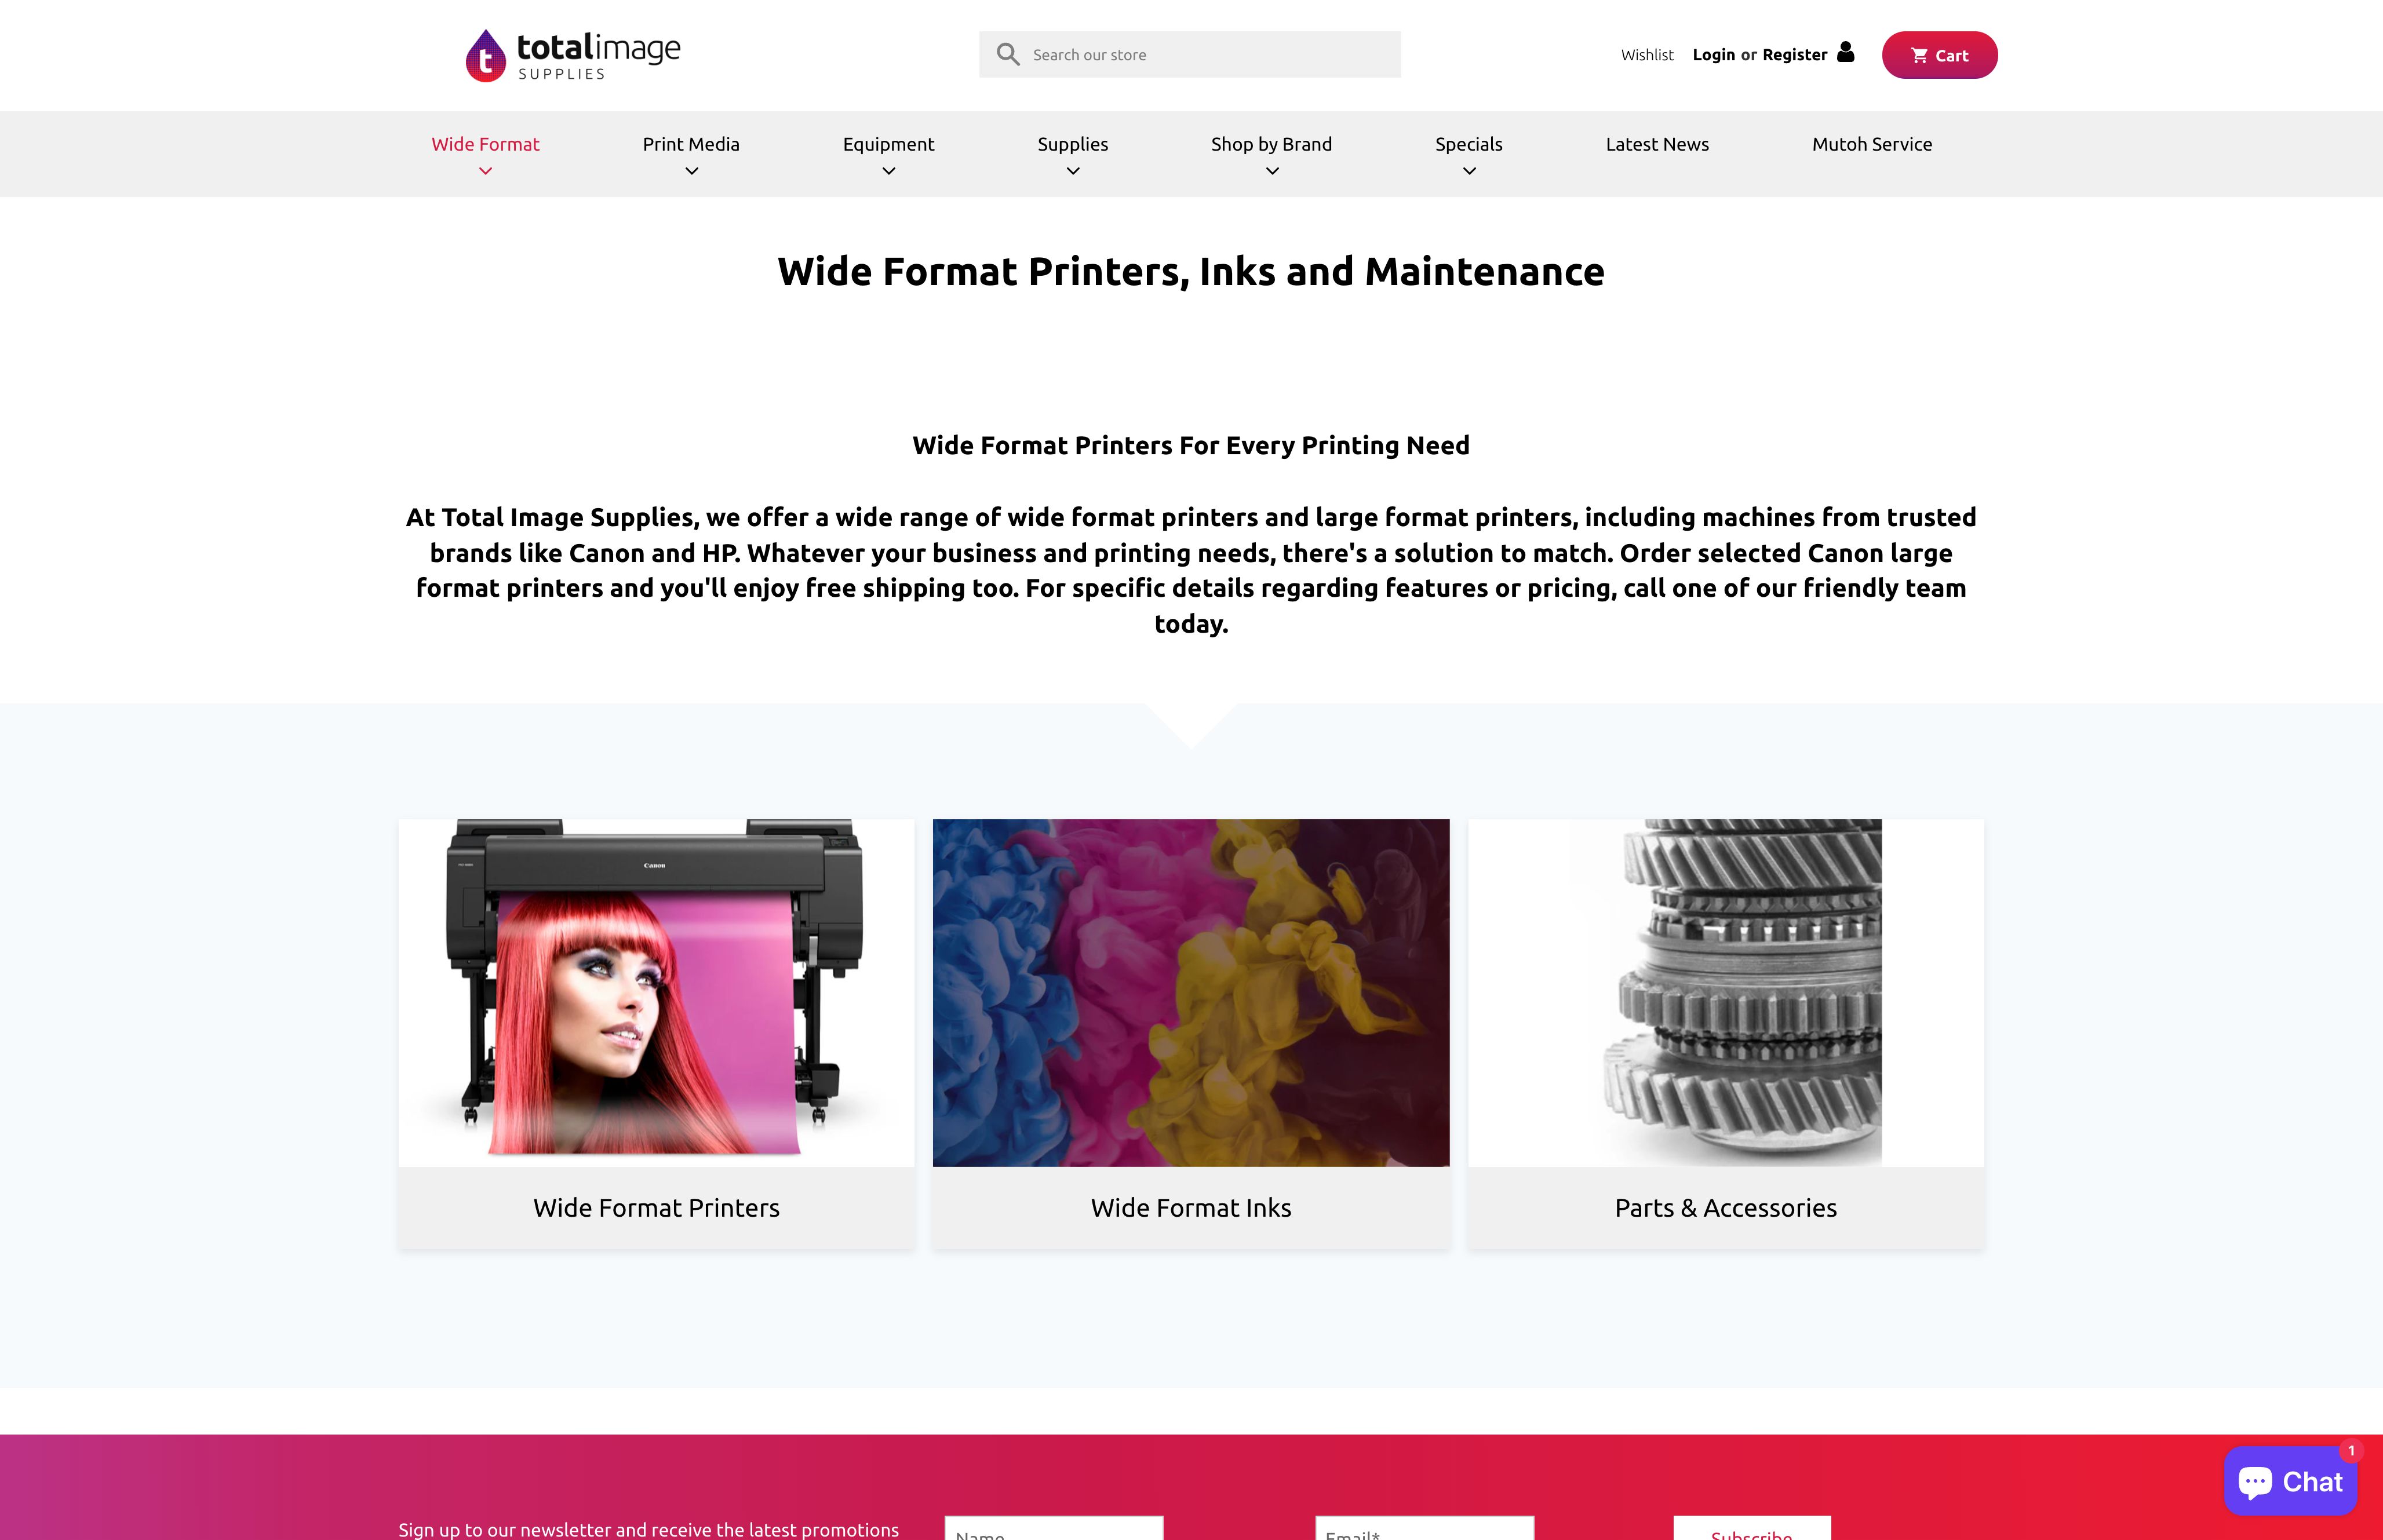Image resolution: width=2383 pixels, height=1540 pixels.
Task: Click the Login link
Action: tap(1713, 55)
